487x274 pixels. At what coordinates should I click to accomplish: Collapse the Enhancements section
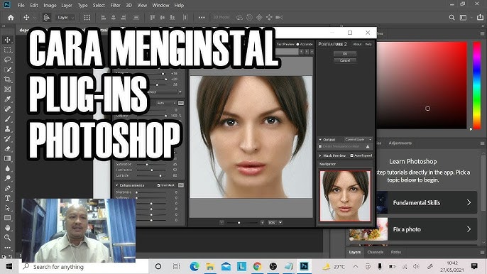coord(116,185)
